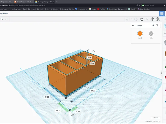The width and height of the screenshot is (166, 124).
Task: Open the dropdown next to the bookmark icon
Action: click(140, 5)
